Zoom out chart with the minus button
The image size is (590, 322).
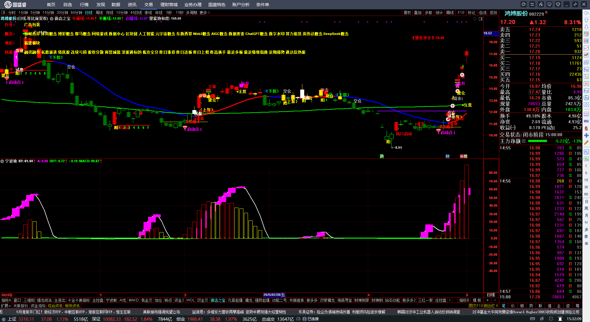coord(495,300)
